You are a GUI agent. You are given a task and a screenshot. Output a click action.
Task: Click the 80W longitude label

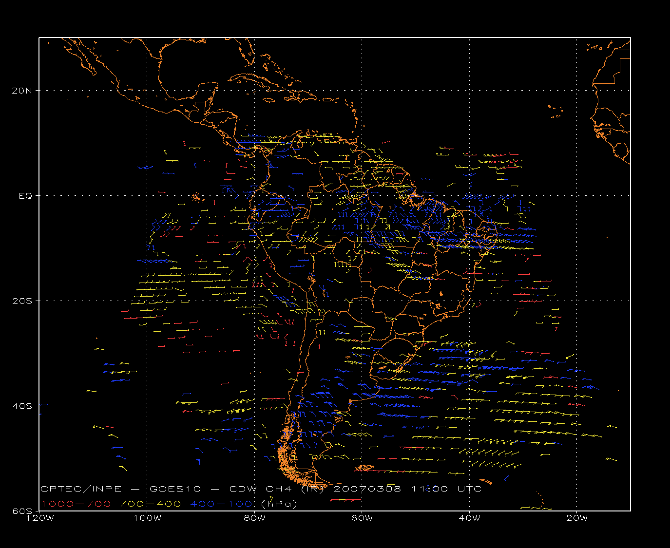click(x=254, y=518)
